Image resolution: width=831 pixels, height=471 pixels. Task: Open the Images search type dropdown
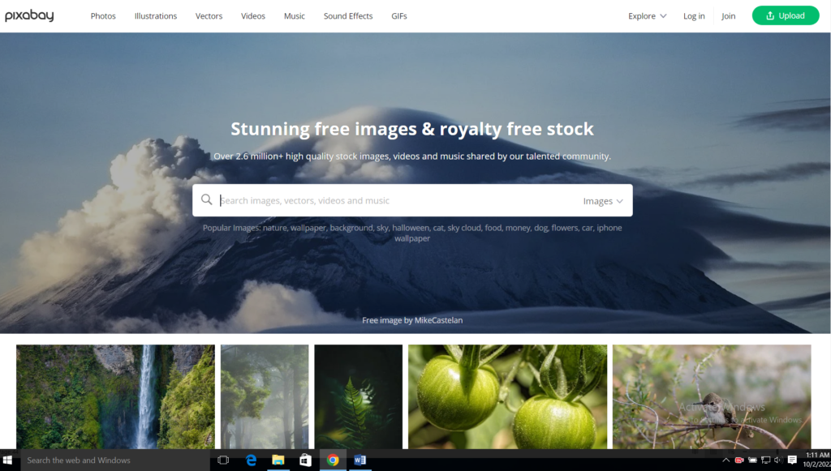coord(603,201)
